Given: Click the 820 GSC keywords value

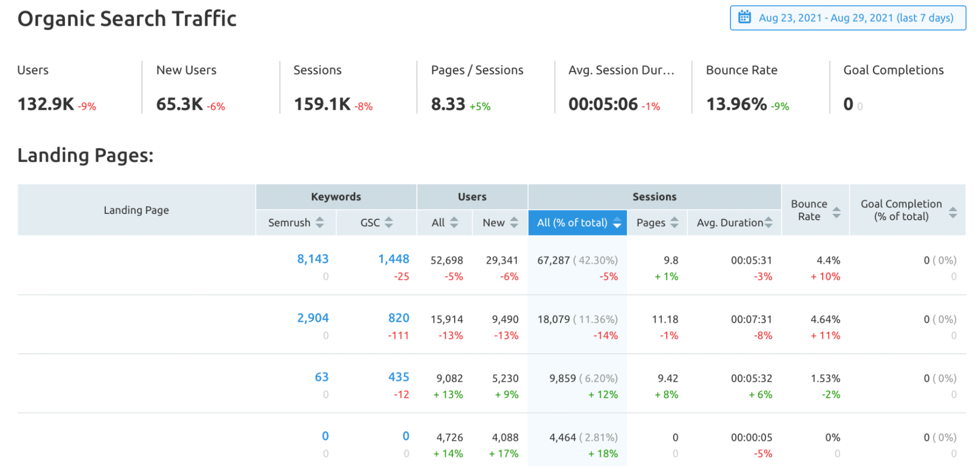Looking at the screenshot, I should [398, 318].
